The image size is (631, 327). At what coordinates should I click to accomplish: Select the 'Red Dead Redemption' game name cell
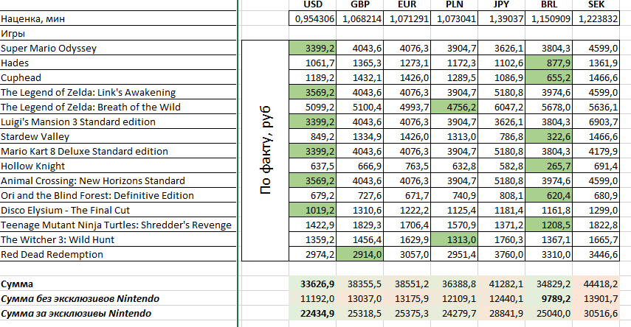[x=118, y=254]
